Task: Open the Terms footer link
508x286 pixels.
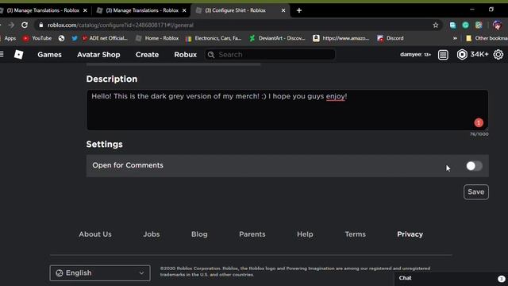Action: click(355, 234)
